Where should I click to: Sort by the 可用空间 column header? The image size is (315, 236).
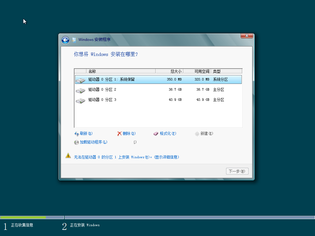coord(197,71)
